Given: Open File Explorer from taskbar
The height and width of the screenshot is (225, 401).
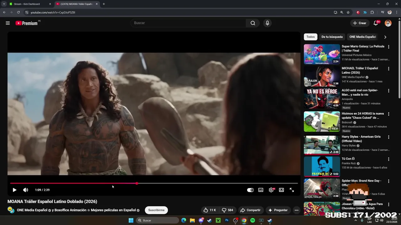Looking at the screenshot, I should coord(192,220).
